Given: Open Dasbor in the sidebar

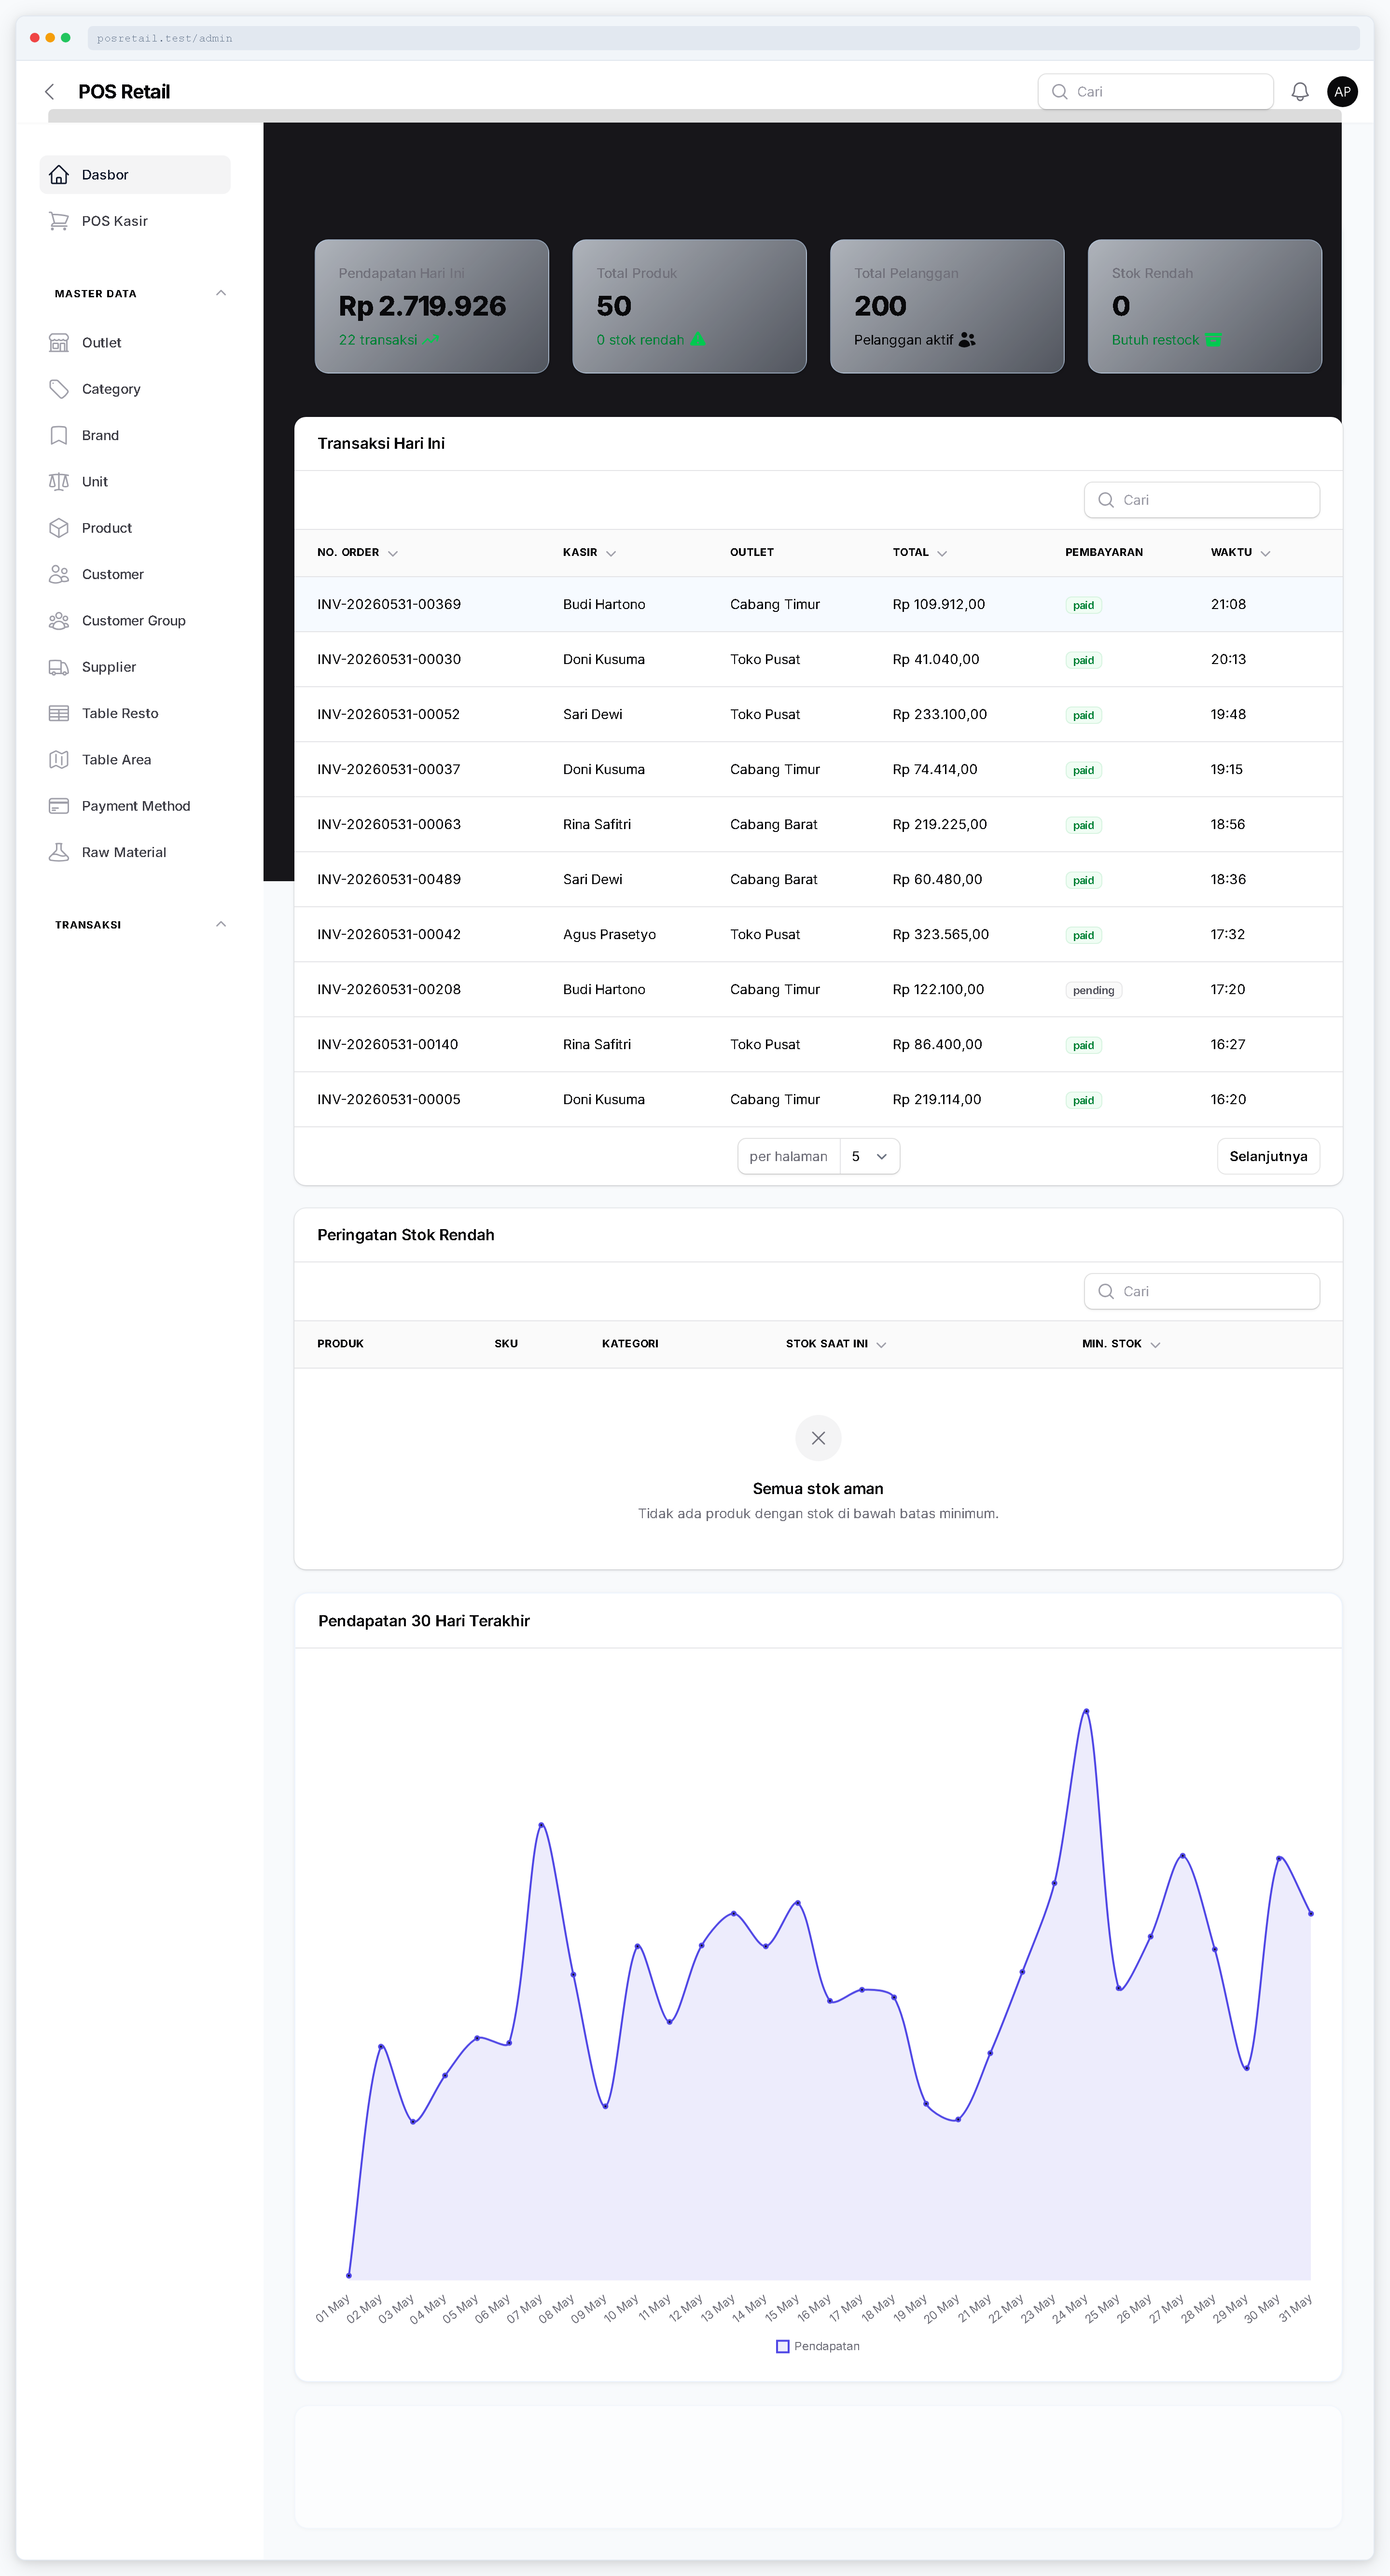Looking at the screenshot, I should (135, 175).
